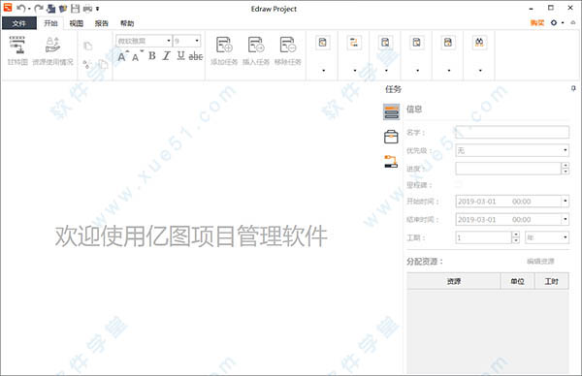Toggle the 里程碑 milestone checkbox
582x376 pixels.
[x=459, y=184]
